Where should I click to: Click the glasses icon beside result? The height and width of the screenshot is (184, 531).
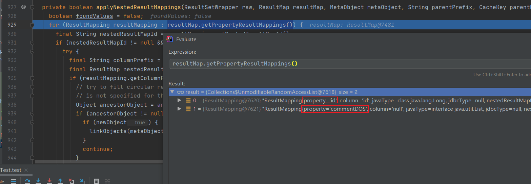point(181,92)
